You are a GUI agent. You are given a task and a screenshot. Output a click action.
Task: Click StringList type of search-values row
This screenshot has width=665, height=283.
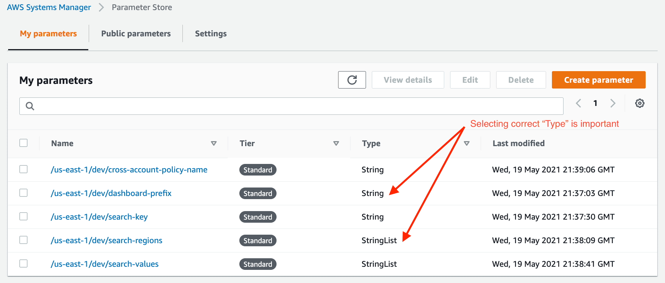[379, 264]
